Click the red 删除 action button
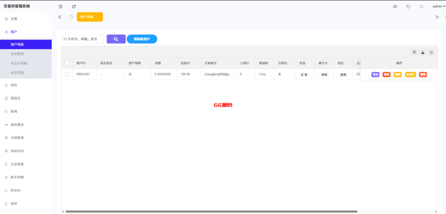The height and width of the screenshot is (214, 446). coord(423,75)
